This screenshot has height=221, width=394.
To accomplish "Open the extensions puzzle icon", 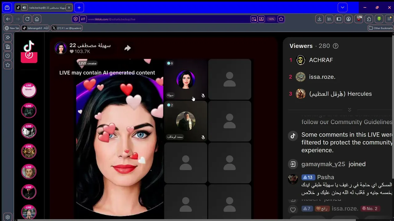I will pos(369,19).
